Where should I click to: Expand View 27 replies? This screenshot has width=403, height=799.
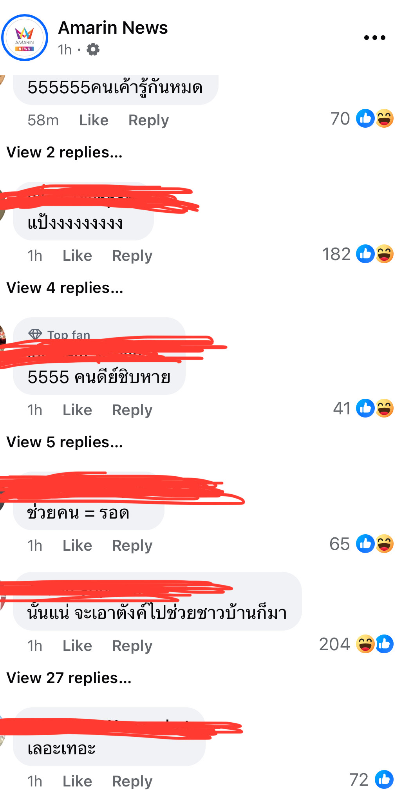[x=69, y=678]
